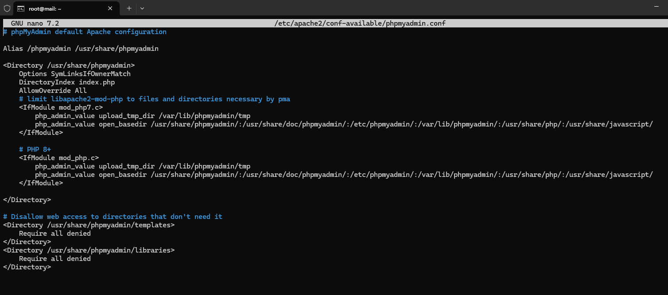This screenshot has height=295, width=668.
Task: Select the root@mail terminal tab
Action: [x=66, y=8]
